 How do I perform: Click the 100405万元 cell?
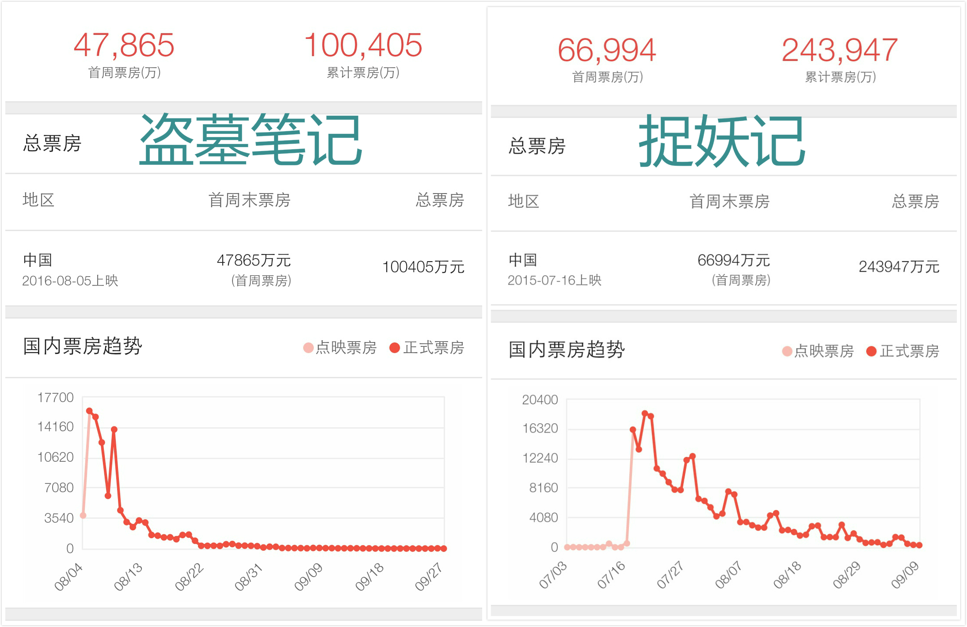(423, 267)
